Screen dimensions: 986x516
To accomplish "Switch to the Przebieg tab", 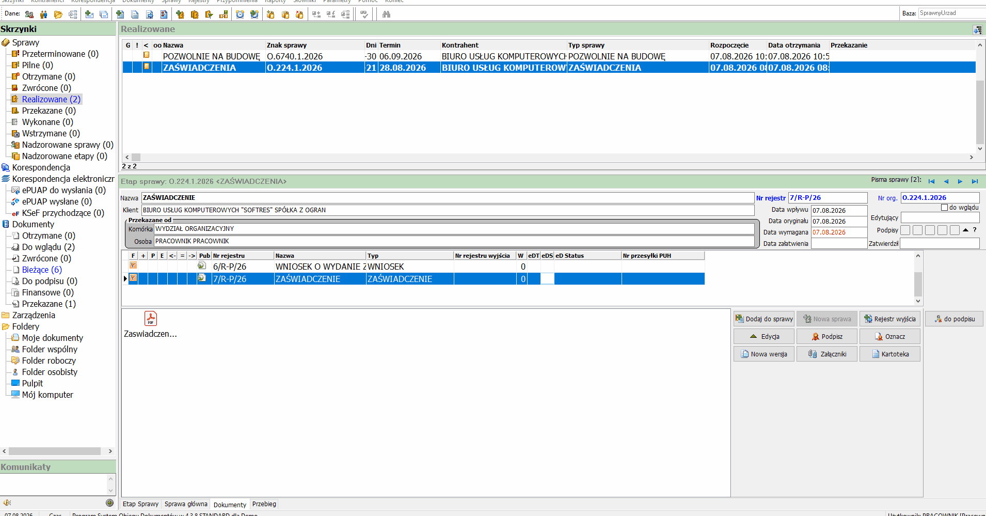I will click(264, 504).
